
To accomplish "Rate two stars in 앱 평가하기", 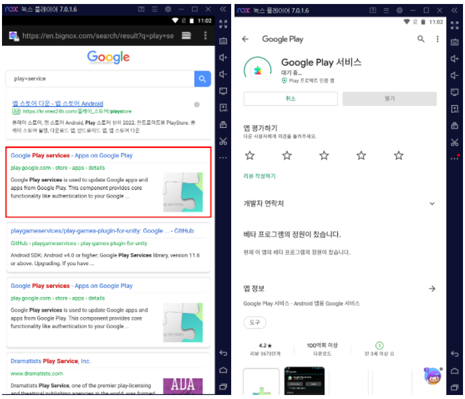I will [286, 155].
